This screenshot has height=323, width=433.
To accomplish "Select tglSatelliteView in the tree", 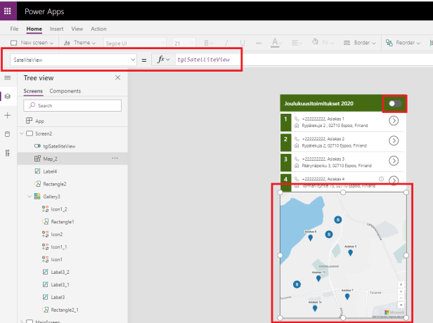I will coord(59,146).
